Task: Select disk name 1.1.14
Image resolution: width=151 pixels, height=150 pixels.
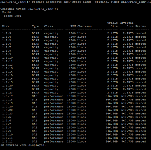Action: [x=8, y=72]
